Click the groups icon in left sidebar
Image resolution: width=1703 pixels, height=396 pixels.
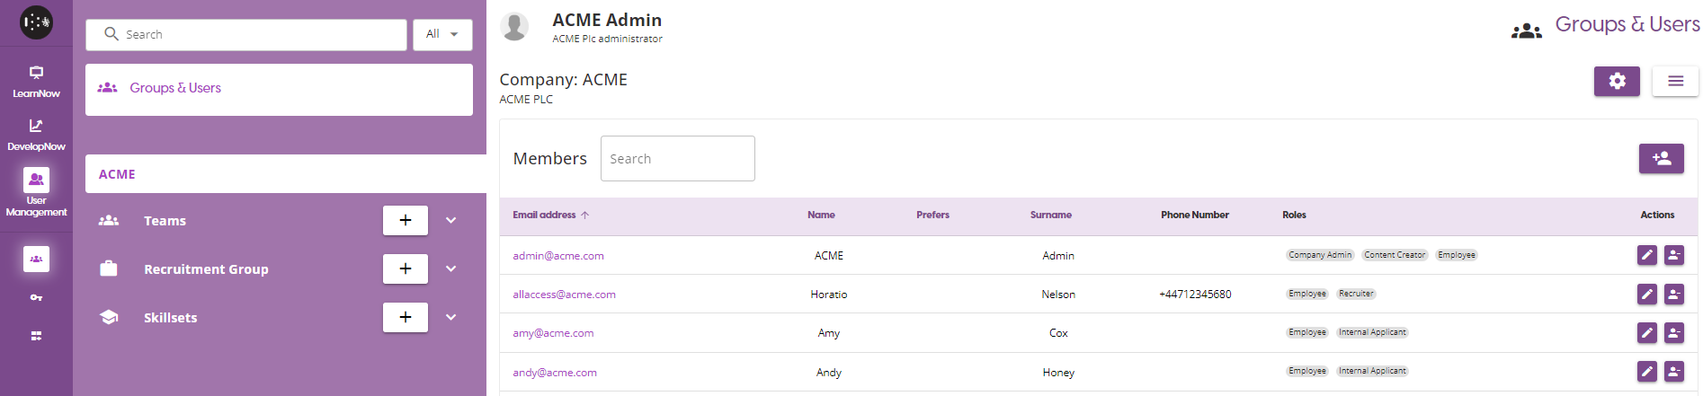(36, 259)
